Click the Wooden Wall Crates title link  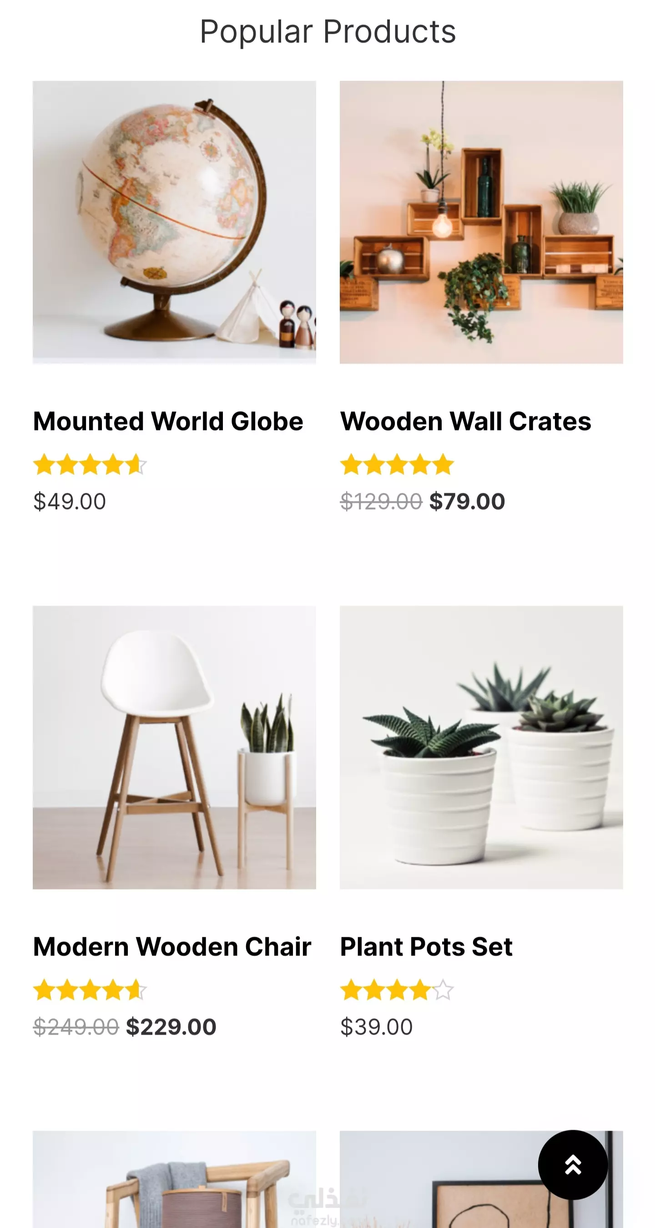pyautogui.click(x=465, y=421)
